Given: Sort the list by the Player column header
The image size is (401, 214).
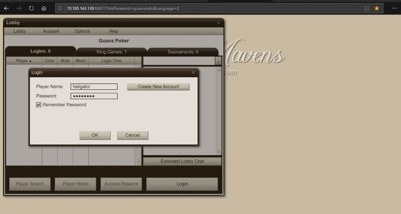Looking at the screenshot, I should (x=23, y=61).
